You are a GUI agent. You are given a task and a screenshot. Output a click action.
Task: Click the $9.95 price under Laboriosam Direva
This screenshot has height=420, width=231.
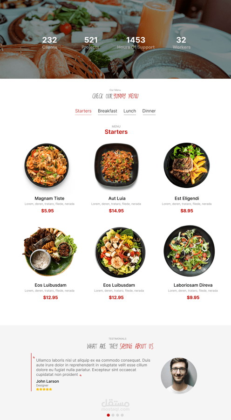click(193, 297)
